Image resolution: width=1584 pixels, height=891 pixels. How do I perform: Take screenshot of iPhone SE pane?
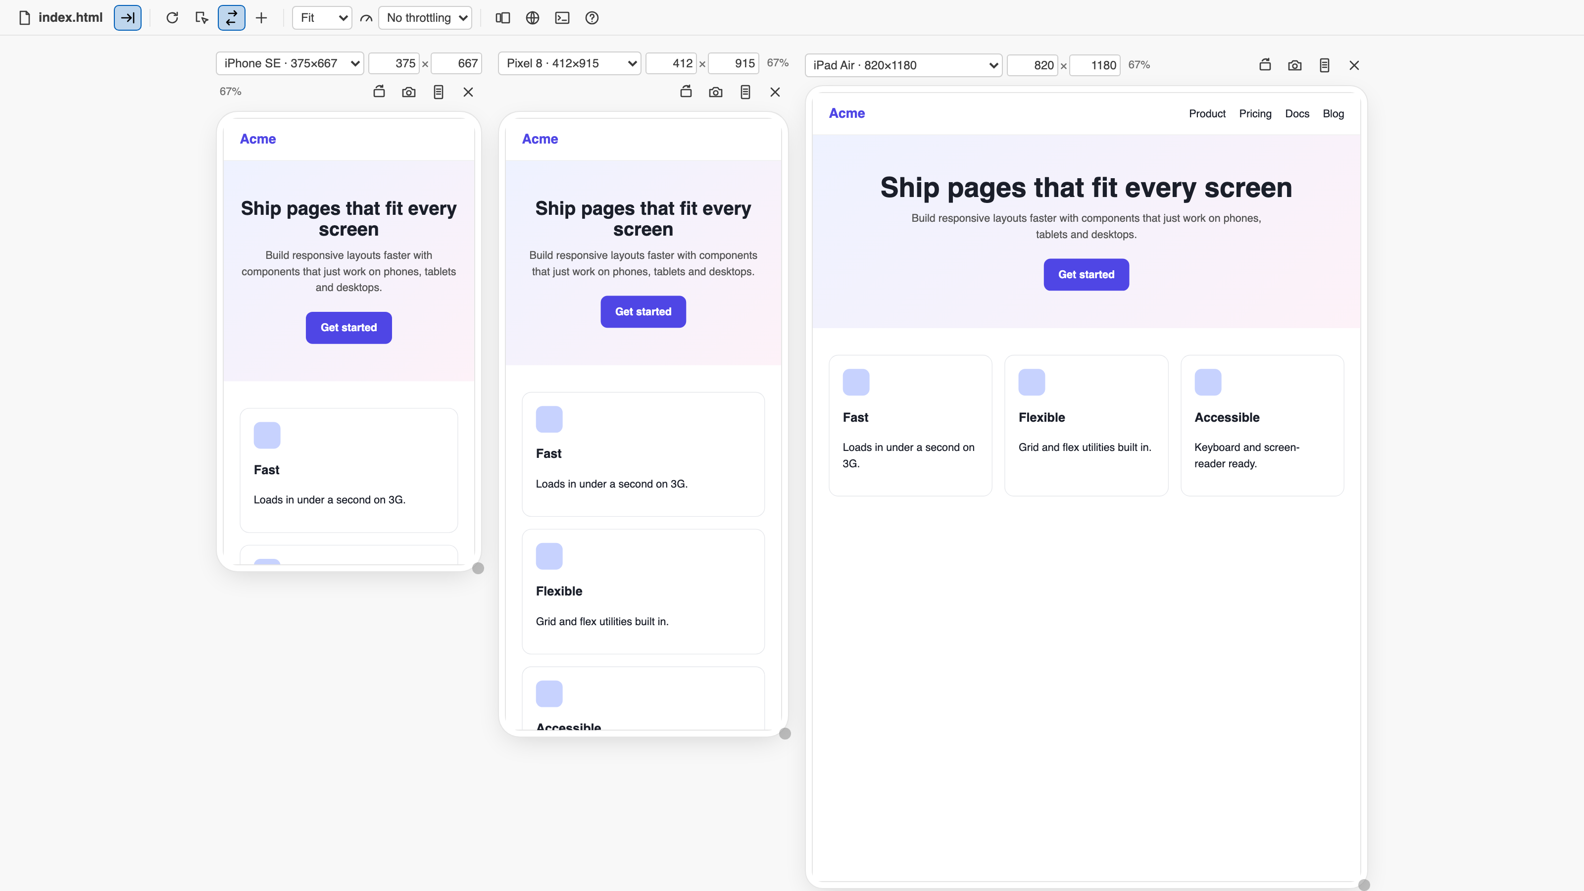(409, 92)
